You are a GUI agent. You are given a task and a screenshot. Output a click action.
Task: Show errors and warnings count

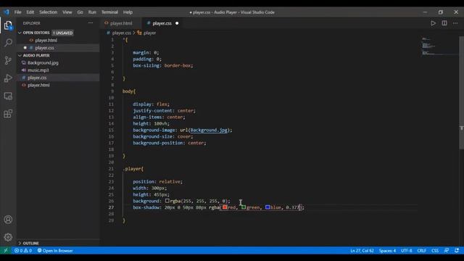click(x=23, y=251)
